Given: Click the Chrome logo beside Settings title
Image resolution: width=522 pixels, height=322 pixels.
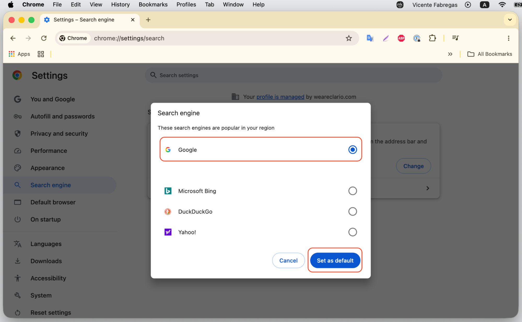Looking at the screenshot, I should pos(17,75).
